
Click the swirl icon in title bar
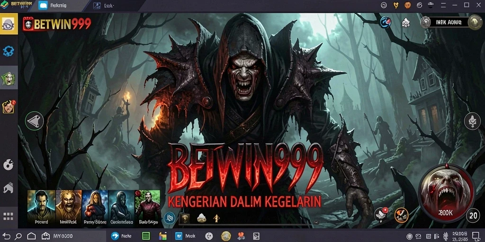(x=420, y=5)
